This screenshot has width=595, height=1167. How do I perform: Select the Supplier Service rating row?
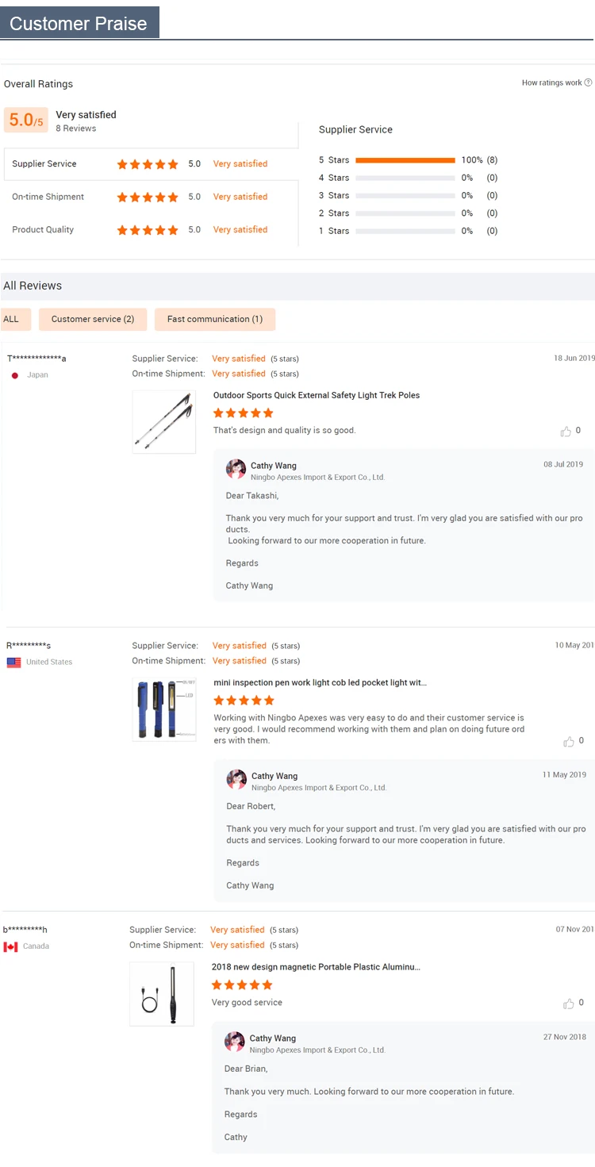point(151,164)
